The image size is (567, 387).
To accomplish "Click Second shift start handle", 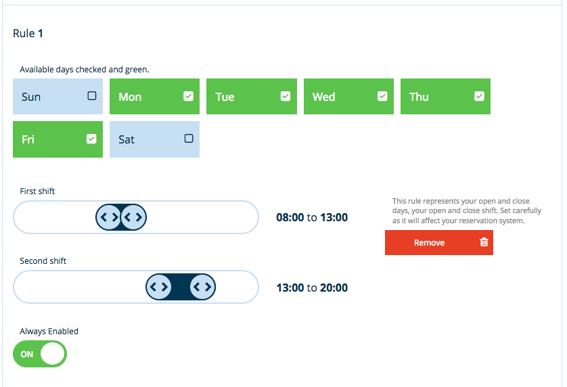I will [x=159, y=287].
